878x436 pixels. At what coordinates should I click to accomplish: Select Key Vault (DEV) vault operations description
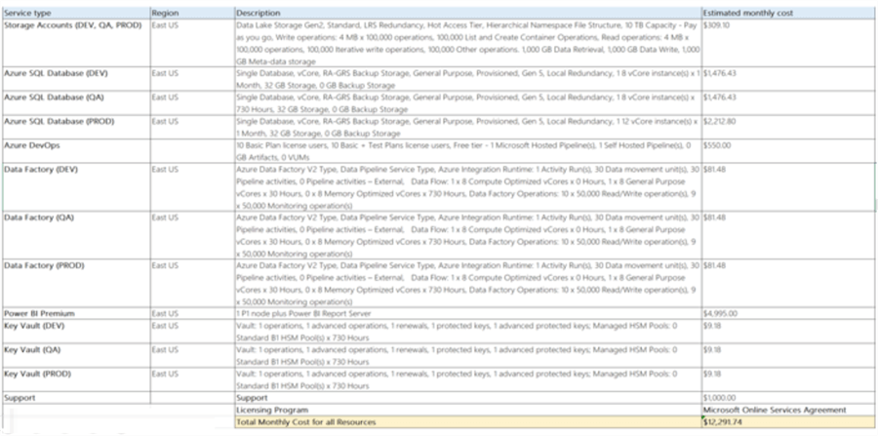(x=468, y=332)
